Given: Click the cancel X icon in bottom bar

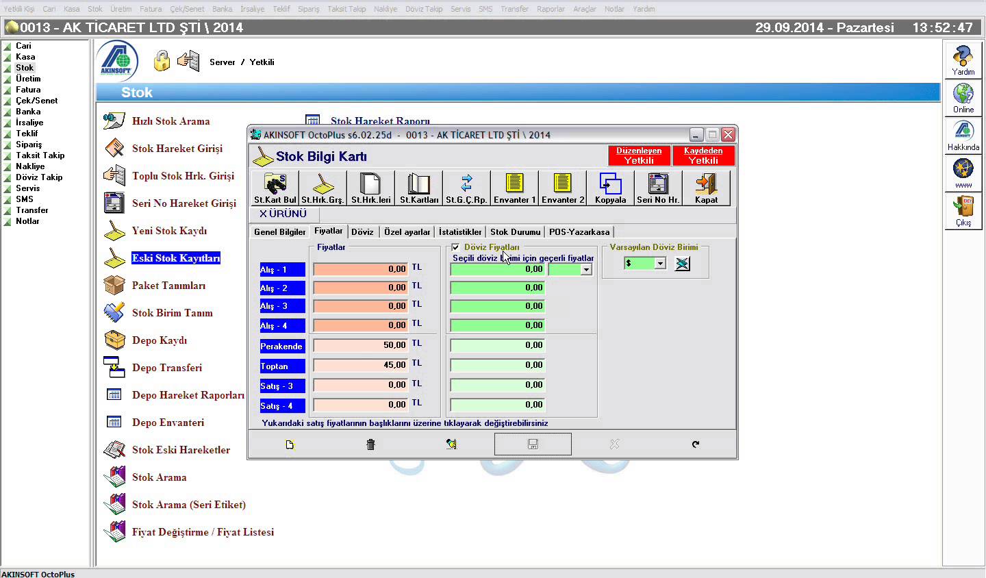Looking at the screenshot, I should coord(614,444).
